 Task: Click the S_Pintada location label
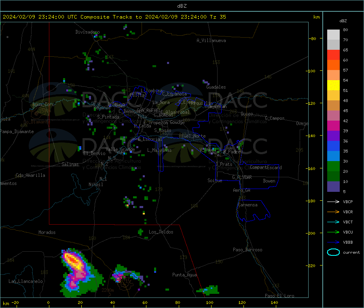tap(108, 117)
